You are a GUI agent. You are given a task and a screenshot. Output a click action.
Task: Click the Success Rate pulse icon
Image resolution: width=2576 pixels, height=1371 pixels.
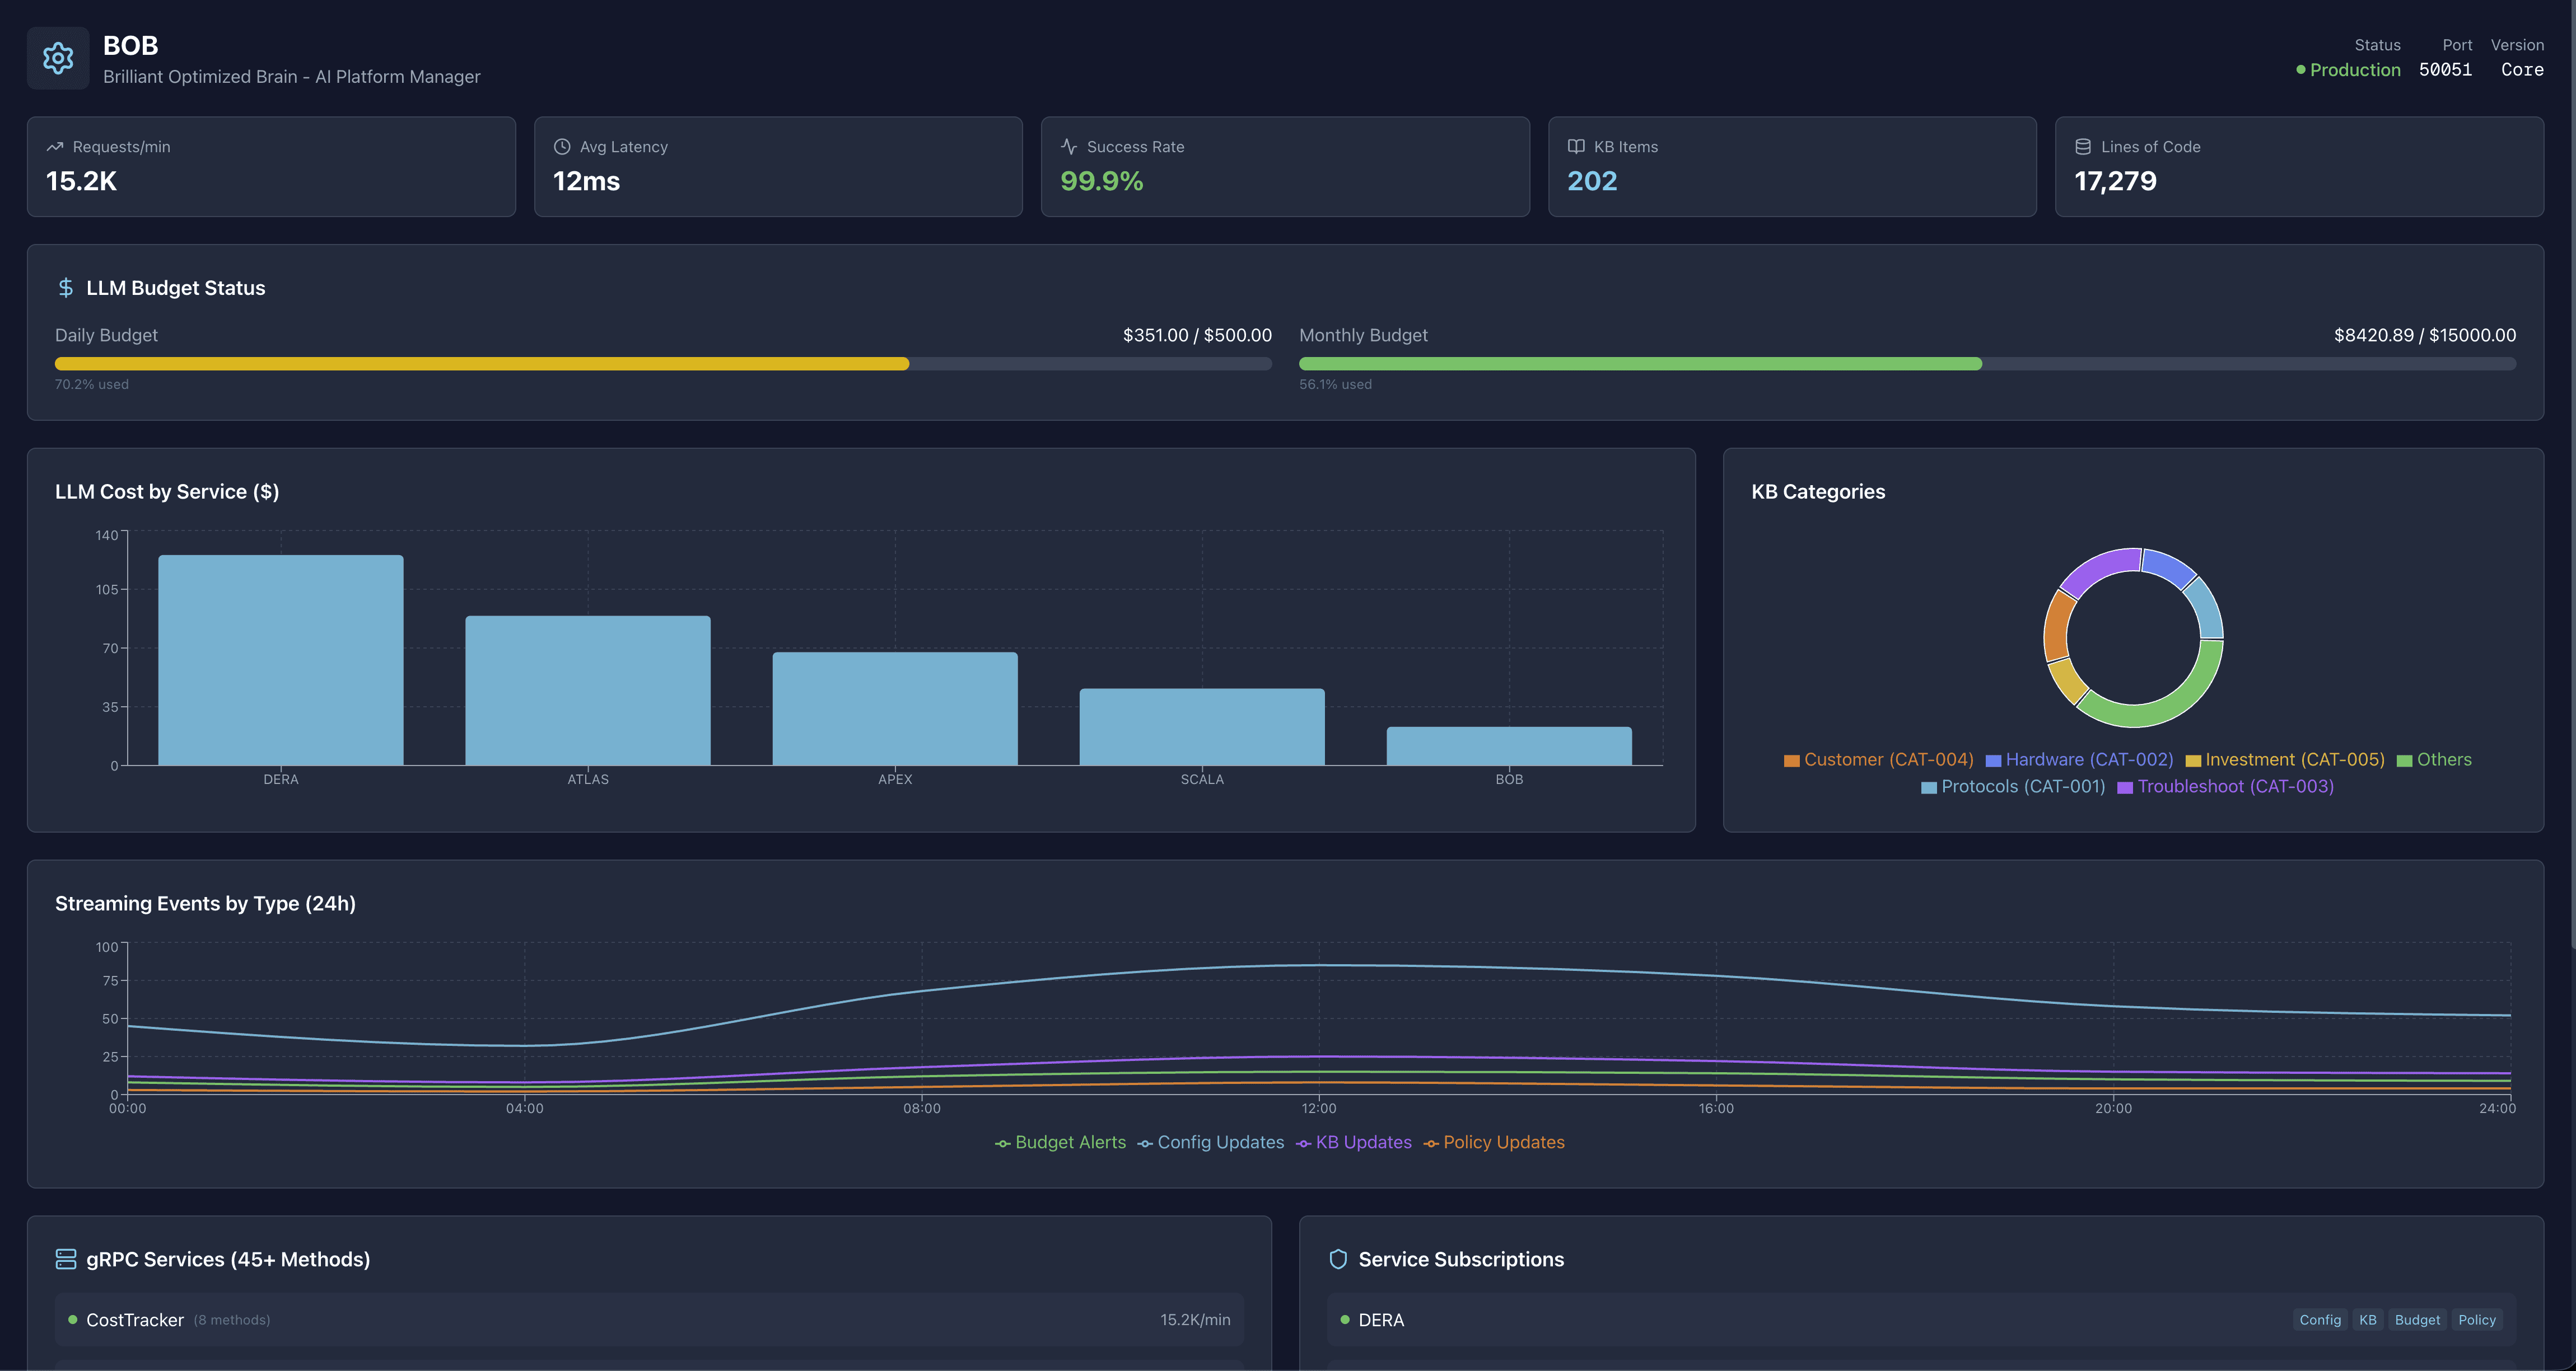1069,147
